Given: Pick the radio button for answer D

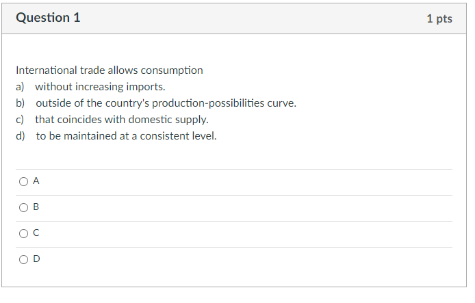Looking at the screenshot, I should (24, 260).
